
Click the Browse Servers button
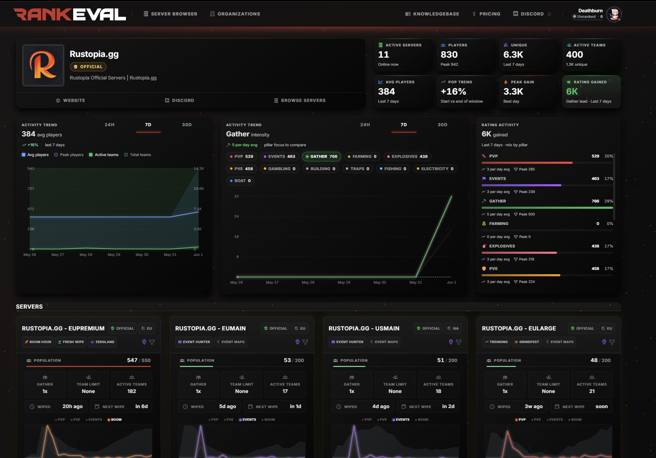point(300,101)
